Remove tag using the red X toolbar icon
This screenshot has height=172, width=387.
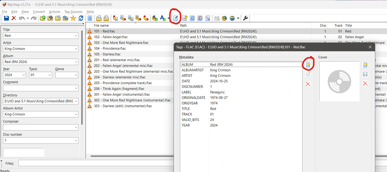(x=14, y=18)
